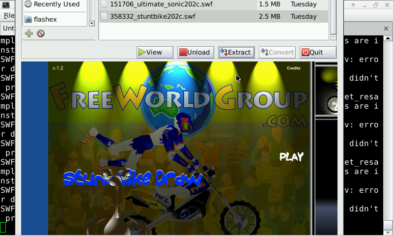
Task: Click the red Quit power icon
Action: (305, 52)
